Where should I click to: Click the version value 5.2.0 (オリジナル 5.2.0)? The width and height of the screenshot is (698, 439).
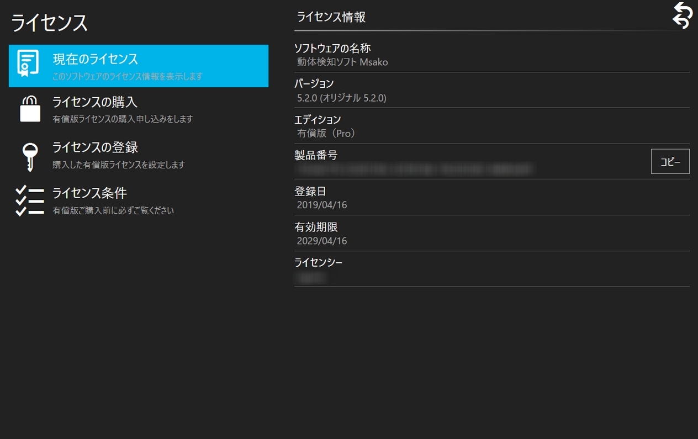pos(341,98)
